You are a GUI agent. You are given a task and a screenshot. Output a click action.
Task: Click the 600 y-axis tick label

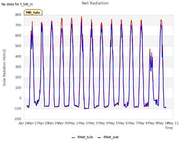click(x=18, y=36)
